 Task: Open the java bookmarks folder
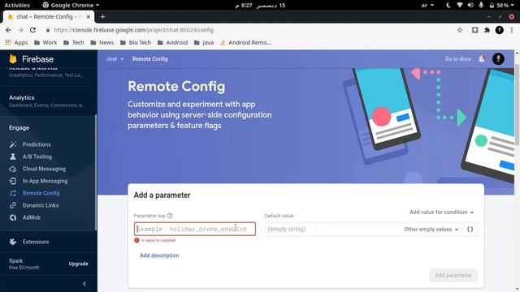click(x=204, y=42)
